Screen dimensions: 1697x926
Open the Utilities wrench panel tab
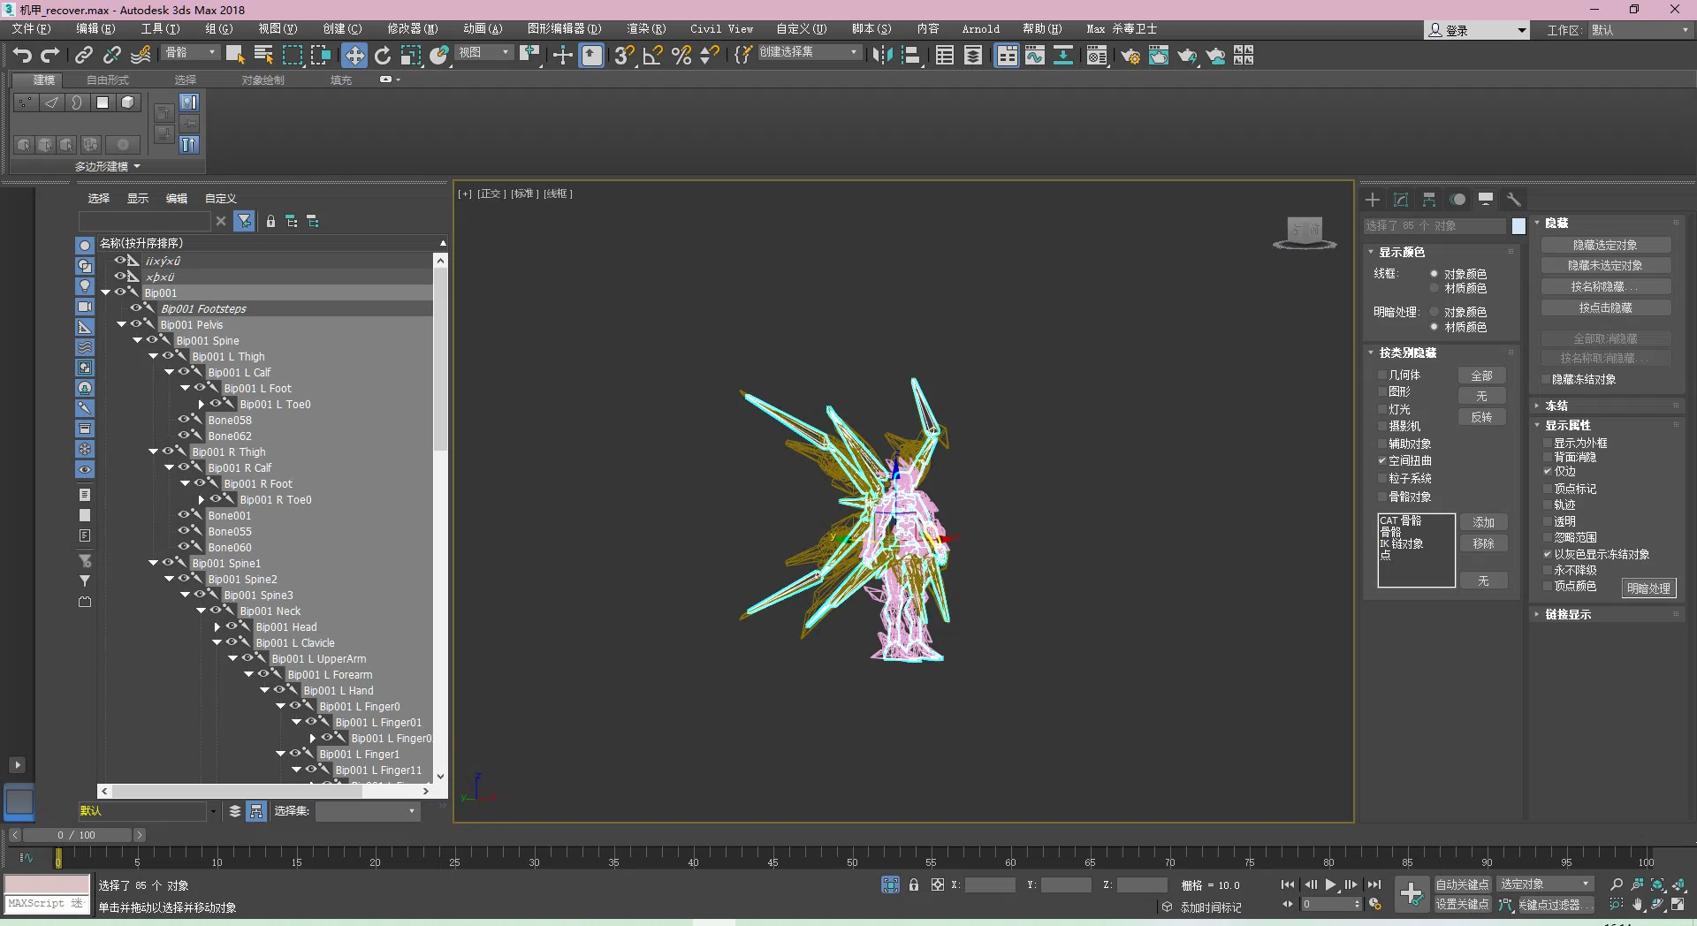[x=1513, y=200]
